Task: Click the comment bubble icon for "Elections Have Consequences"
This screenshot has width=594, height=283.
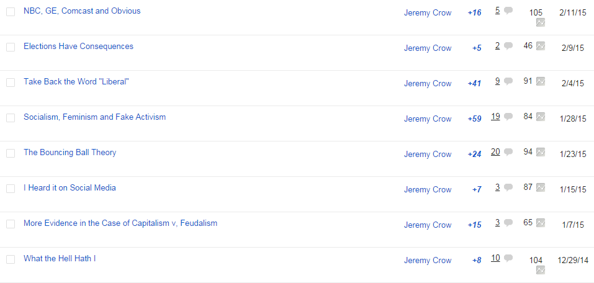Action: pos(508,46)
